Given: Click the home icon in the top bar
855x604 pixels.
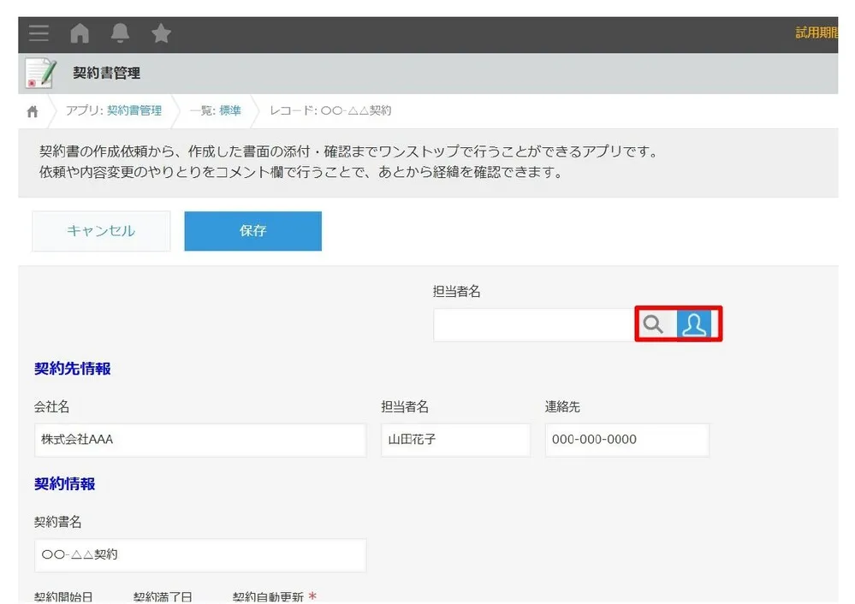Looking at the screenshot, I should (80, 33).
